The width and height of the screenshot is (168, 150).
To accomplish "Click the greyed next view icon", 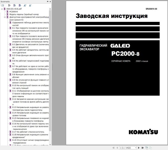I will tap(150, 148).
